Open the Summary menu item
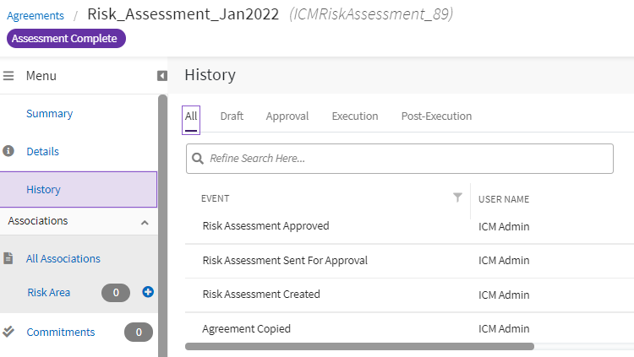 pos(49,114)
